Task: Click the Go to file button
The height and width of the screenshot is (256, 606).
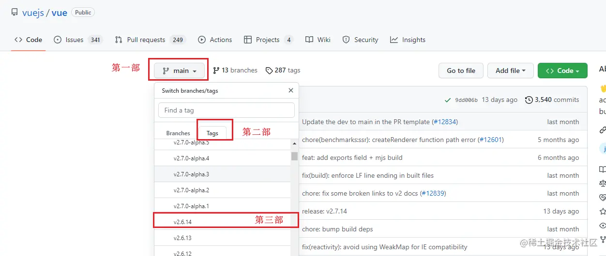Action: pyautogui.click(x=461, y=71)
